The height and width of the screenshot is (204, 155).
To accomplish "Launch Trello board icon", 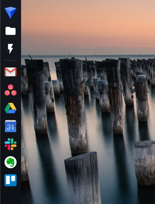I will click(11, 180).
